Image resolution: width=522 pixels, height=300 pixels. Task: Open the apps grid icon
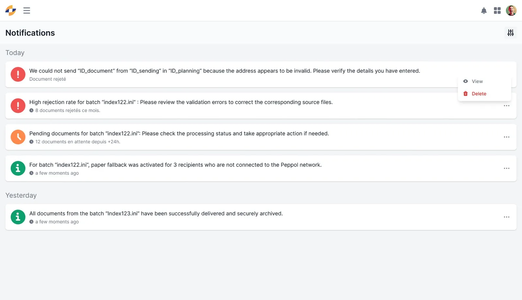(x=497, y=11)
